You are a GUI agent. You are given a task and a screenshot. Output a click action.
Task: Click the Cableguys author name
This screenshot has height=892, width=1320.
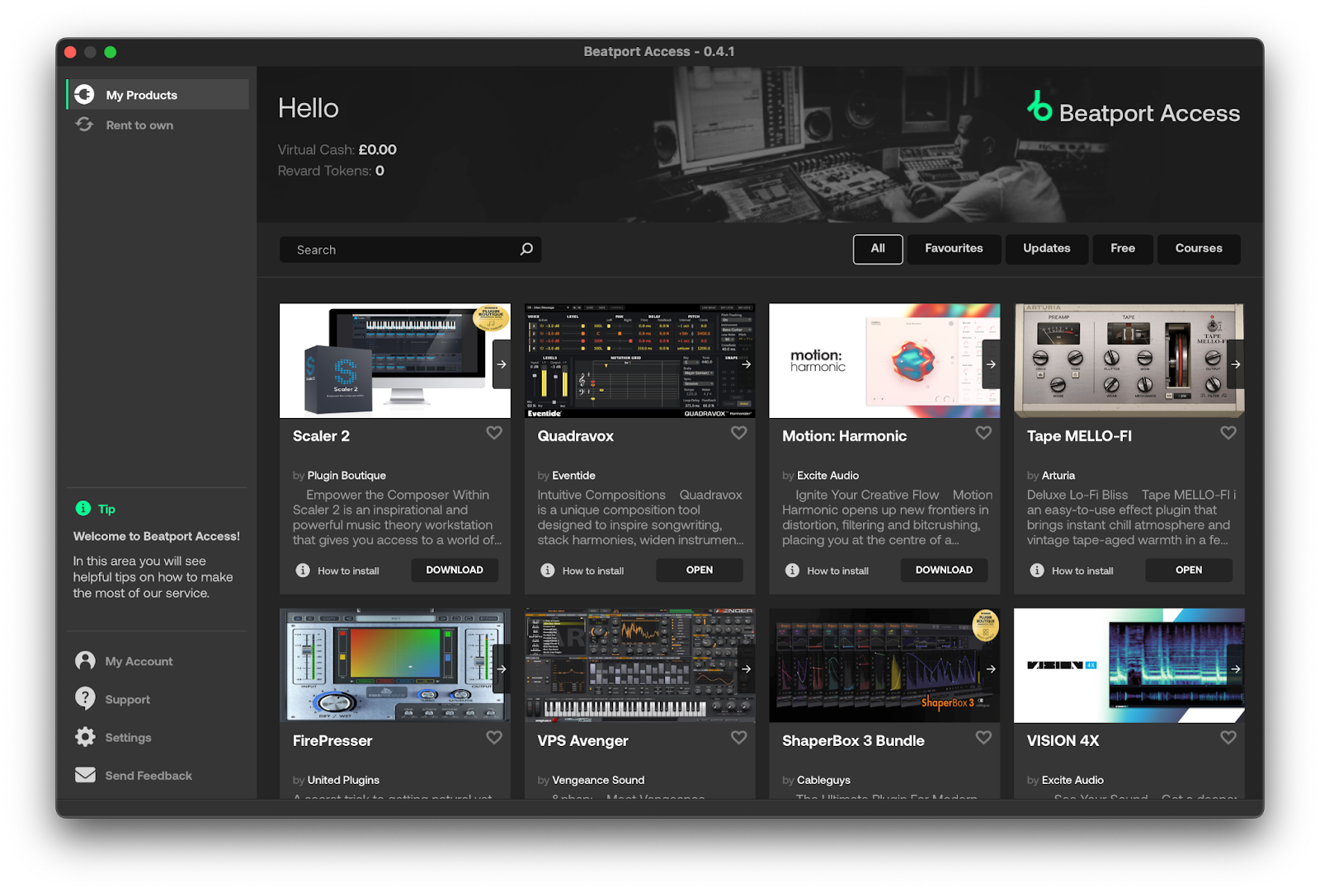pos(823,780)
